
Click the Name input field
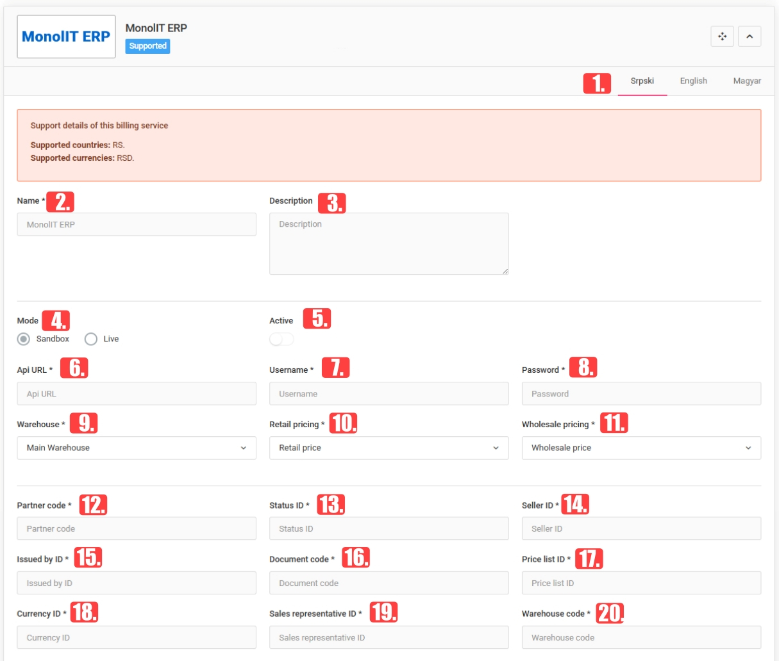click(x=137, y=224)
